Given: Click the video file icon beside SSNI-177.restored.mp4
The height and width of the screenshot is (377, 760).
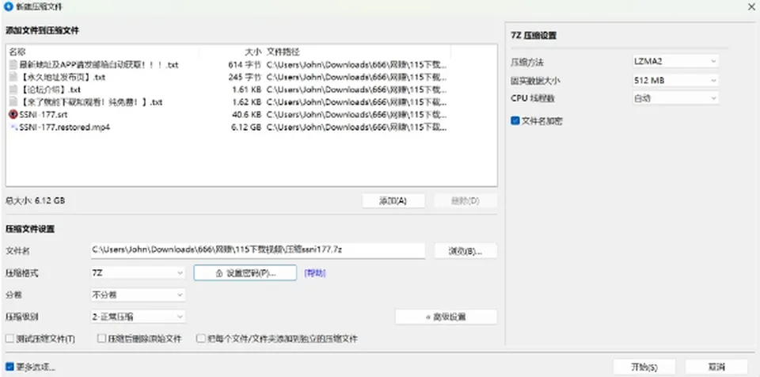Looking at the screenshot, I should point(13,128).
